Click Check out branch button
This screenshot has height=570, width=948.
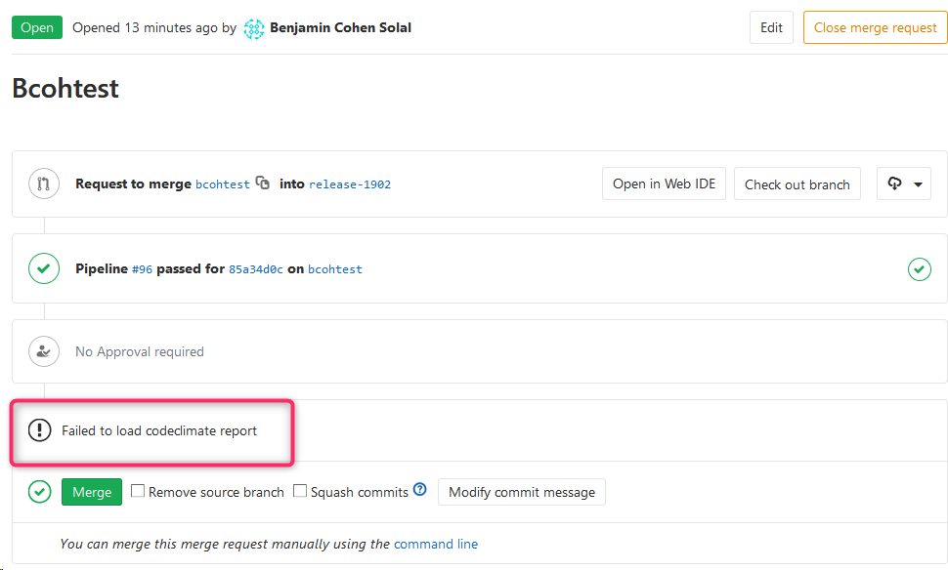[797, 183]
